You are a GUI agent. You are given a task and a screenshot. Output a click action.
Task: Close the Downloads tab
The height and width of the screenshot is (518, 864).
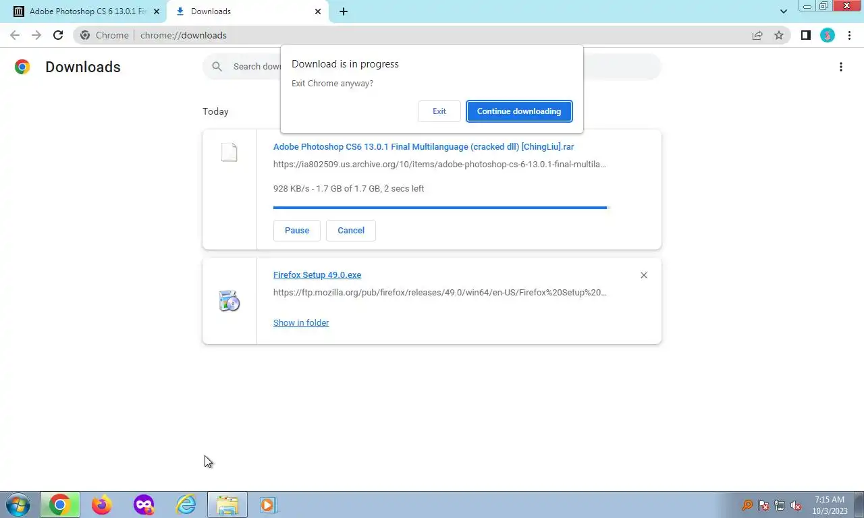[318, 11]
